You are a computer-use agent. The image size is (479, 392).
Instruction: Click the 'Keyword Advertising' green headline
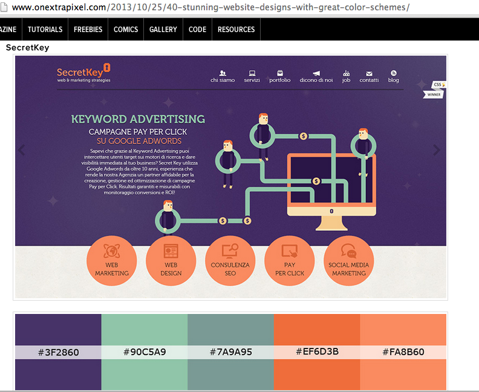point(138,119)
